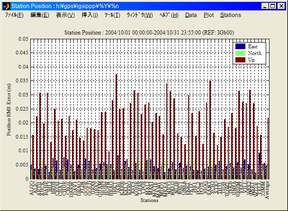Open the ウィンドウ(W) menu
This screenshot has height=211, width=288.
140,15
